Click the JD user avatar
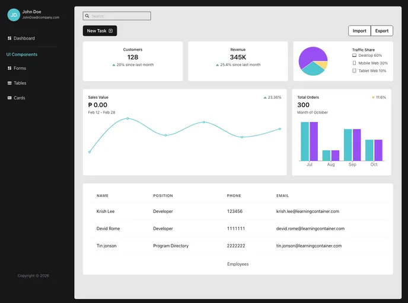Viewport: 408px width, 303px height. pyautogui.click(x=14, y=15)
